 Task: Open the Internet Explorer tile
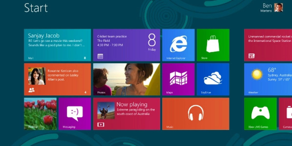tap(178, 45)
